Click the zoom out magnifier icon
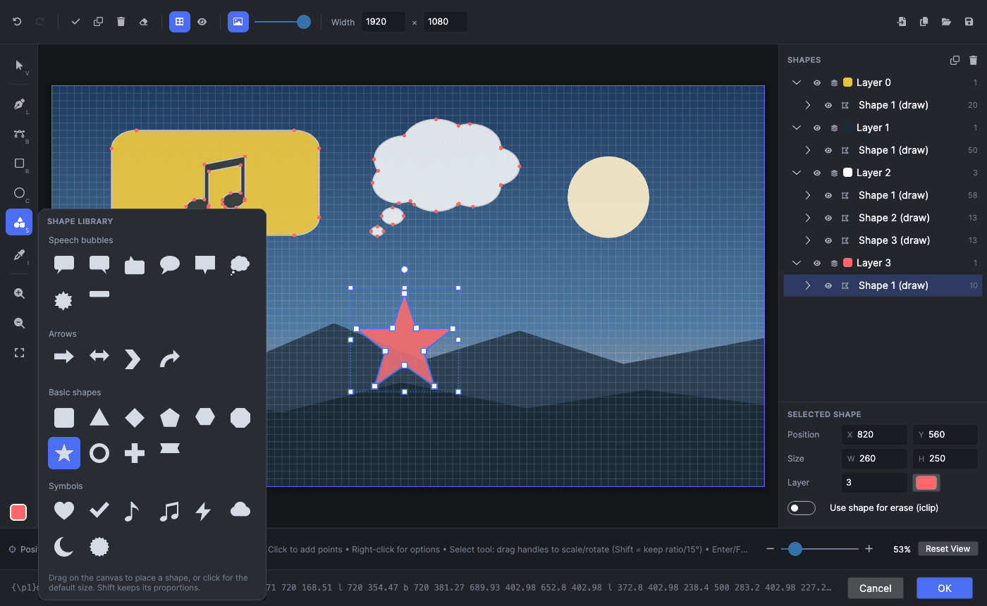The width and height of the screenshot is (987, 606). [19, 323]
